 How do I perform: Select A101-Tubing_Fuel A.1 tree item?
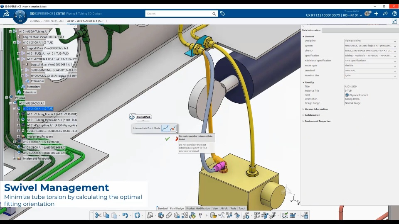pos(52,114)
